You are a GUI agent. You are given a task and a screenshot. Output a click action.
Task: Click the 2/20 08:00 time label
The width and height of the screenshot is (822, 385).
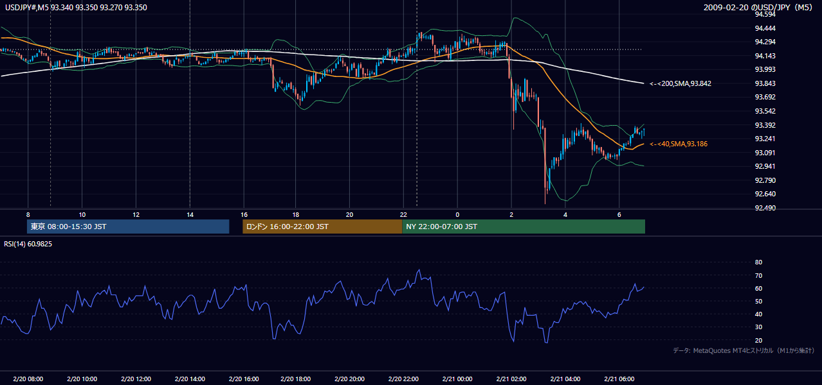[x=28, y=379]
